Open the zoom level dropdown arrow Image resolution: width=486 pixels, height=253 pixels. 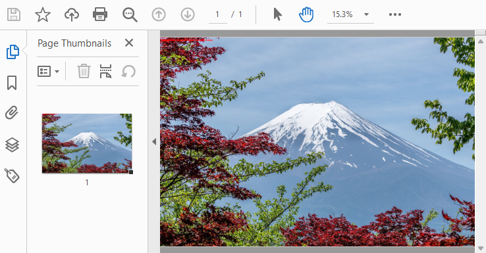tap(366, 14)
